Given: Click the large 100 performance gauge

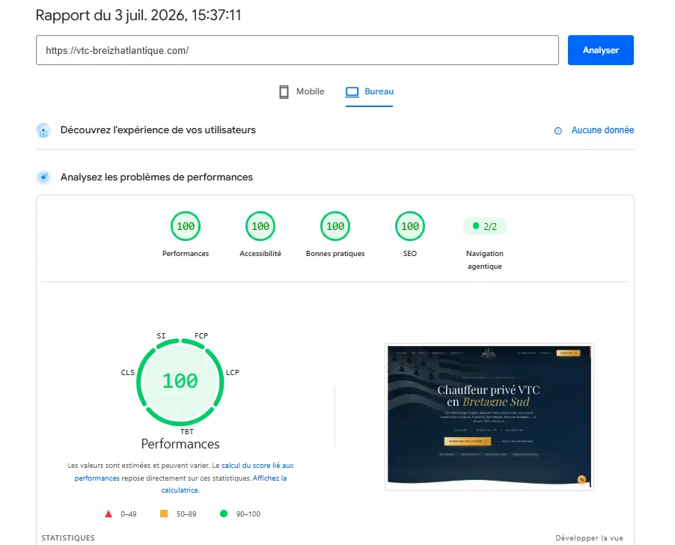Looking at the screenshot, I should point(180,381).
